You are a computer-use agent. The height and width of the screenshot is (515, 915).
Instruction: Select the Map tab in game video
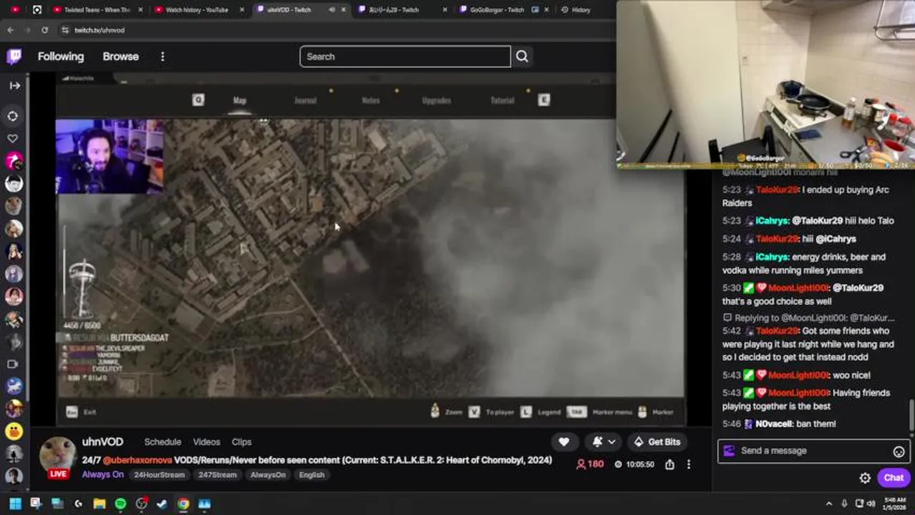(x=240, y=100)
